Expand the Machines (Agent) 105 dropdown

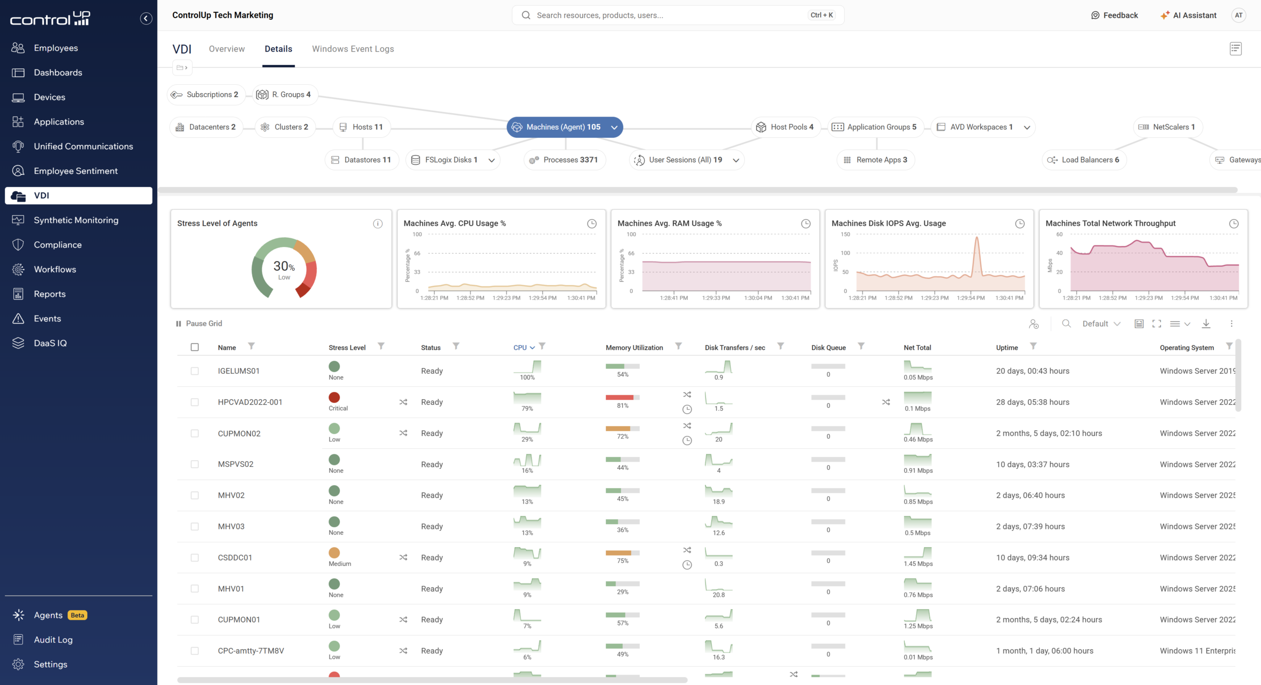coord(614,127)
